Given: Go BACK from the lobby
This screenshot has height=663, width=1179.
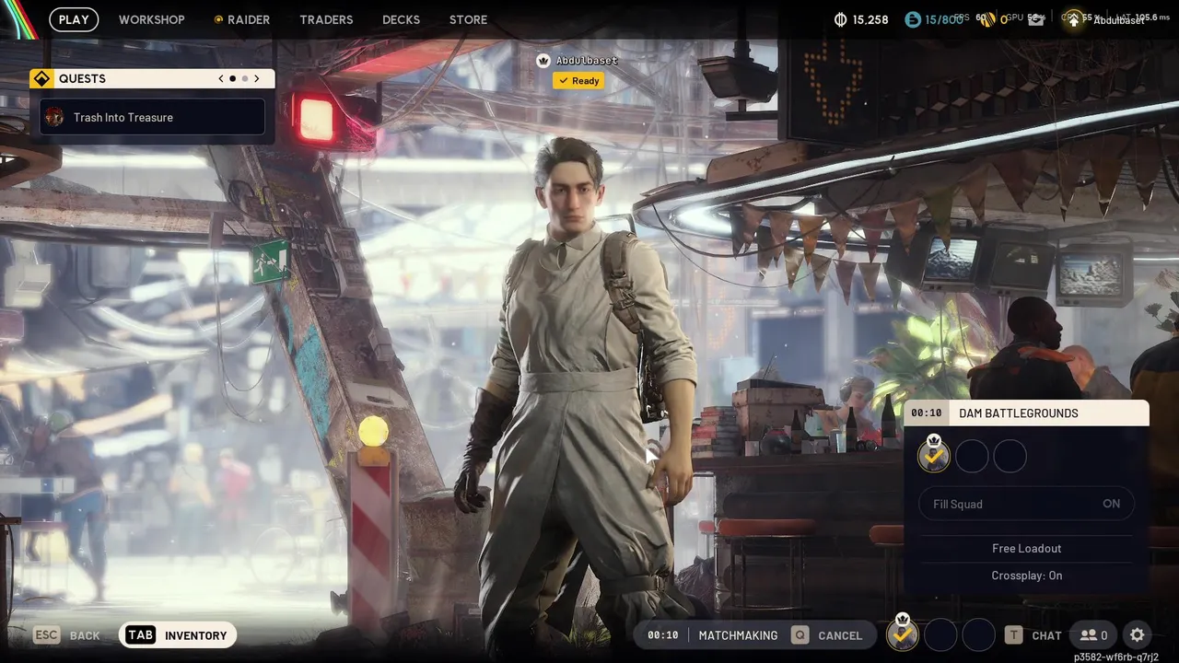Looking at the screenshot, I should coord(85,635).
